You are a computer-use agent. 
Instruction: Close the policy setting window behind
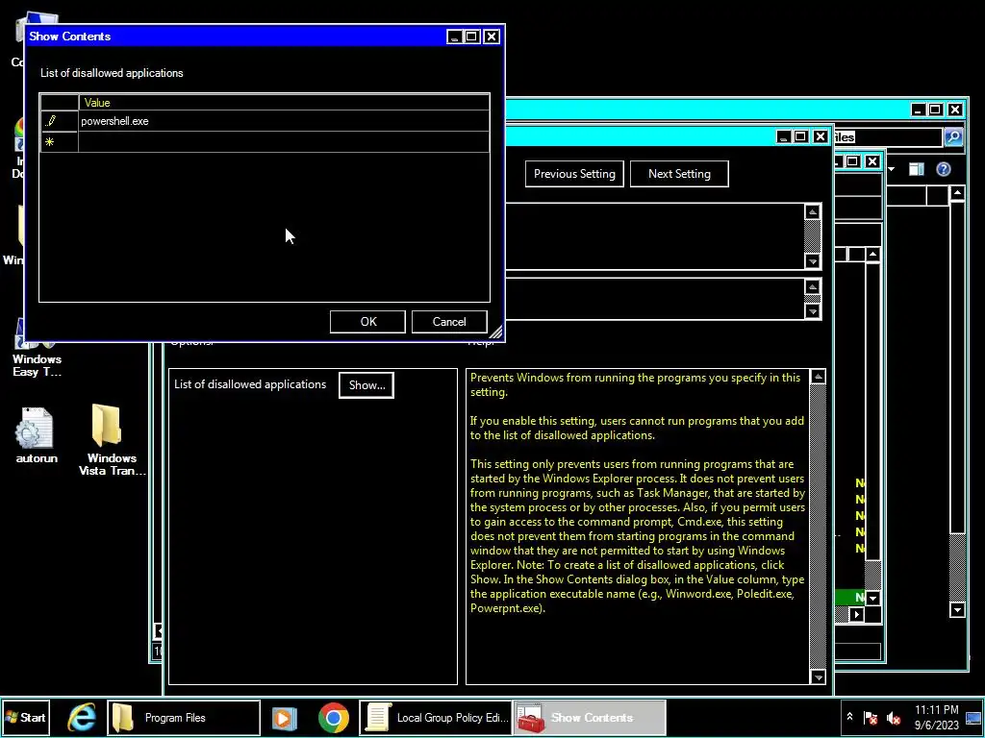[x=820, y=136]
